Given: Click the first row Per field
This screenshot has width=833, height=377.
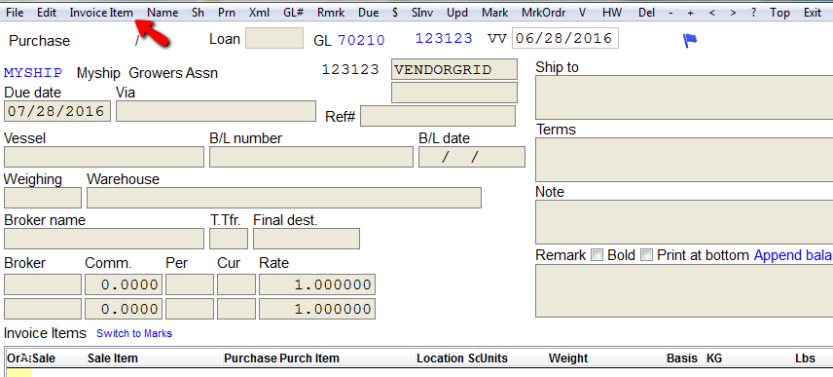Looking at the screenshot, I should [190, 284].
